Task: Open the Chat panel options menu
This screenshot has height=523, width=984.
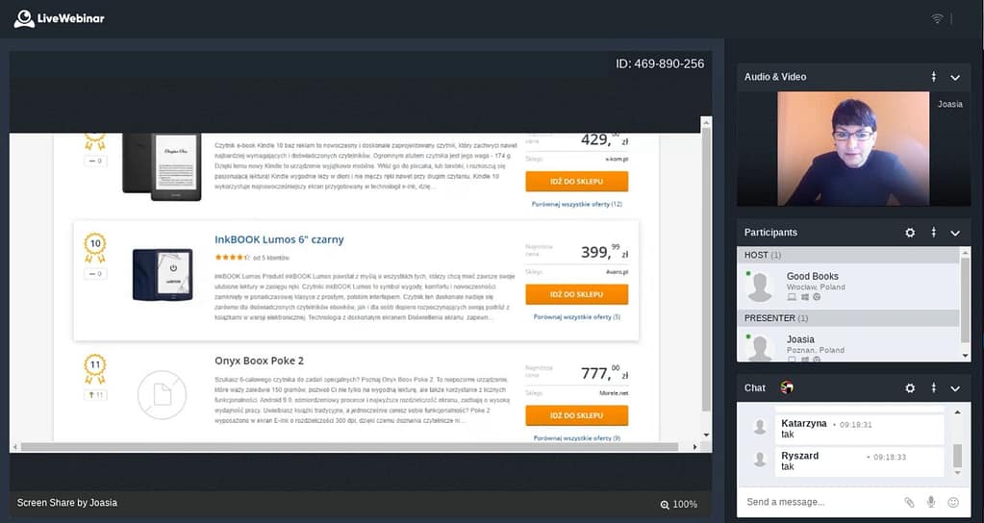Action: [934, 388]
